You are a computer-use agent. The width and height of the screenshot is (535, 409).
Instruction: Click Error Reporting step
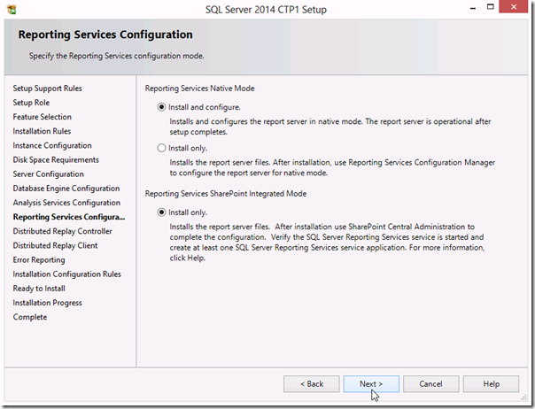coord(39,260)
